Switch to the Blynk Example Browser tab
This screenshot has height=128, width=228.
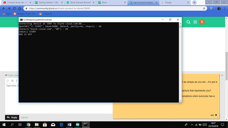click(x=80, y=2)
